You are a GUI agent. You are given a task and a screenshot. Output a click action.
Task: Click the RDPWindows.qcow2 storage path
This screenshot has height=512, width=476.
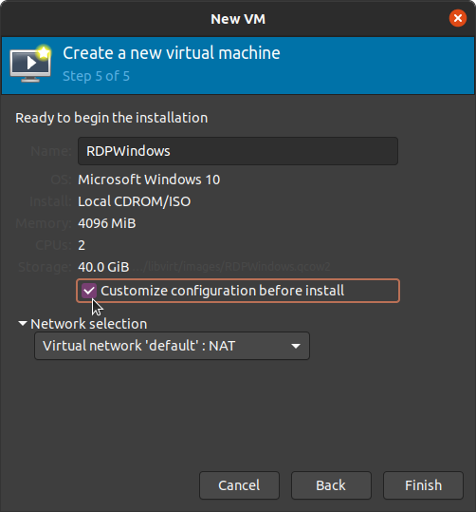(231, 267)
